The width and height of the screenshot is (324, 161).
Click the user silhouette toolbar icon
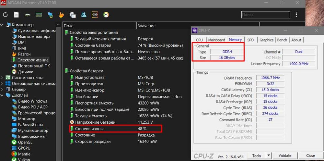tap(84, 15)
